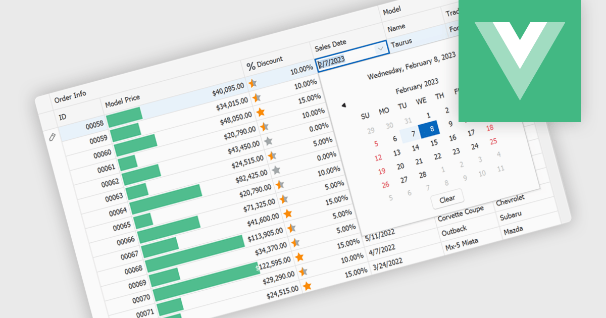
Task: Sort by the Model Price column header
Action: 122,101
